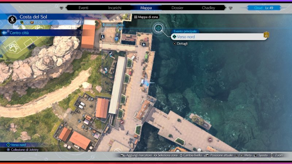Select the main quest diamond marker on the sea
The width and height of the screenshot is (292, 164).
pos(158,28)
